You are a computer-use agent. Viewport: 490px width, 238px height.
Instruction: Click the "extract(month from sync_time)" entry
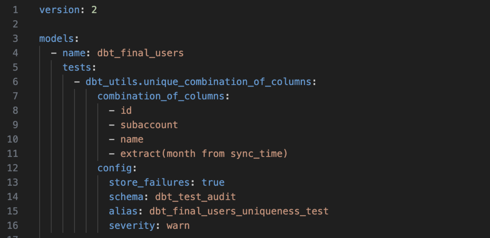point(204,153)
